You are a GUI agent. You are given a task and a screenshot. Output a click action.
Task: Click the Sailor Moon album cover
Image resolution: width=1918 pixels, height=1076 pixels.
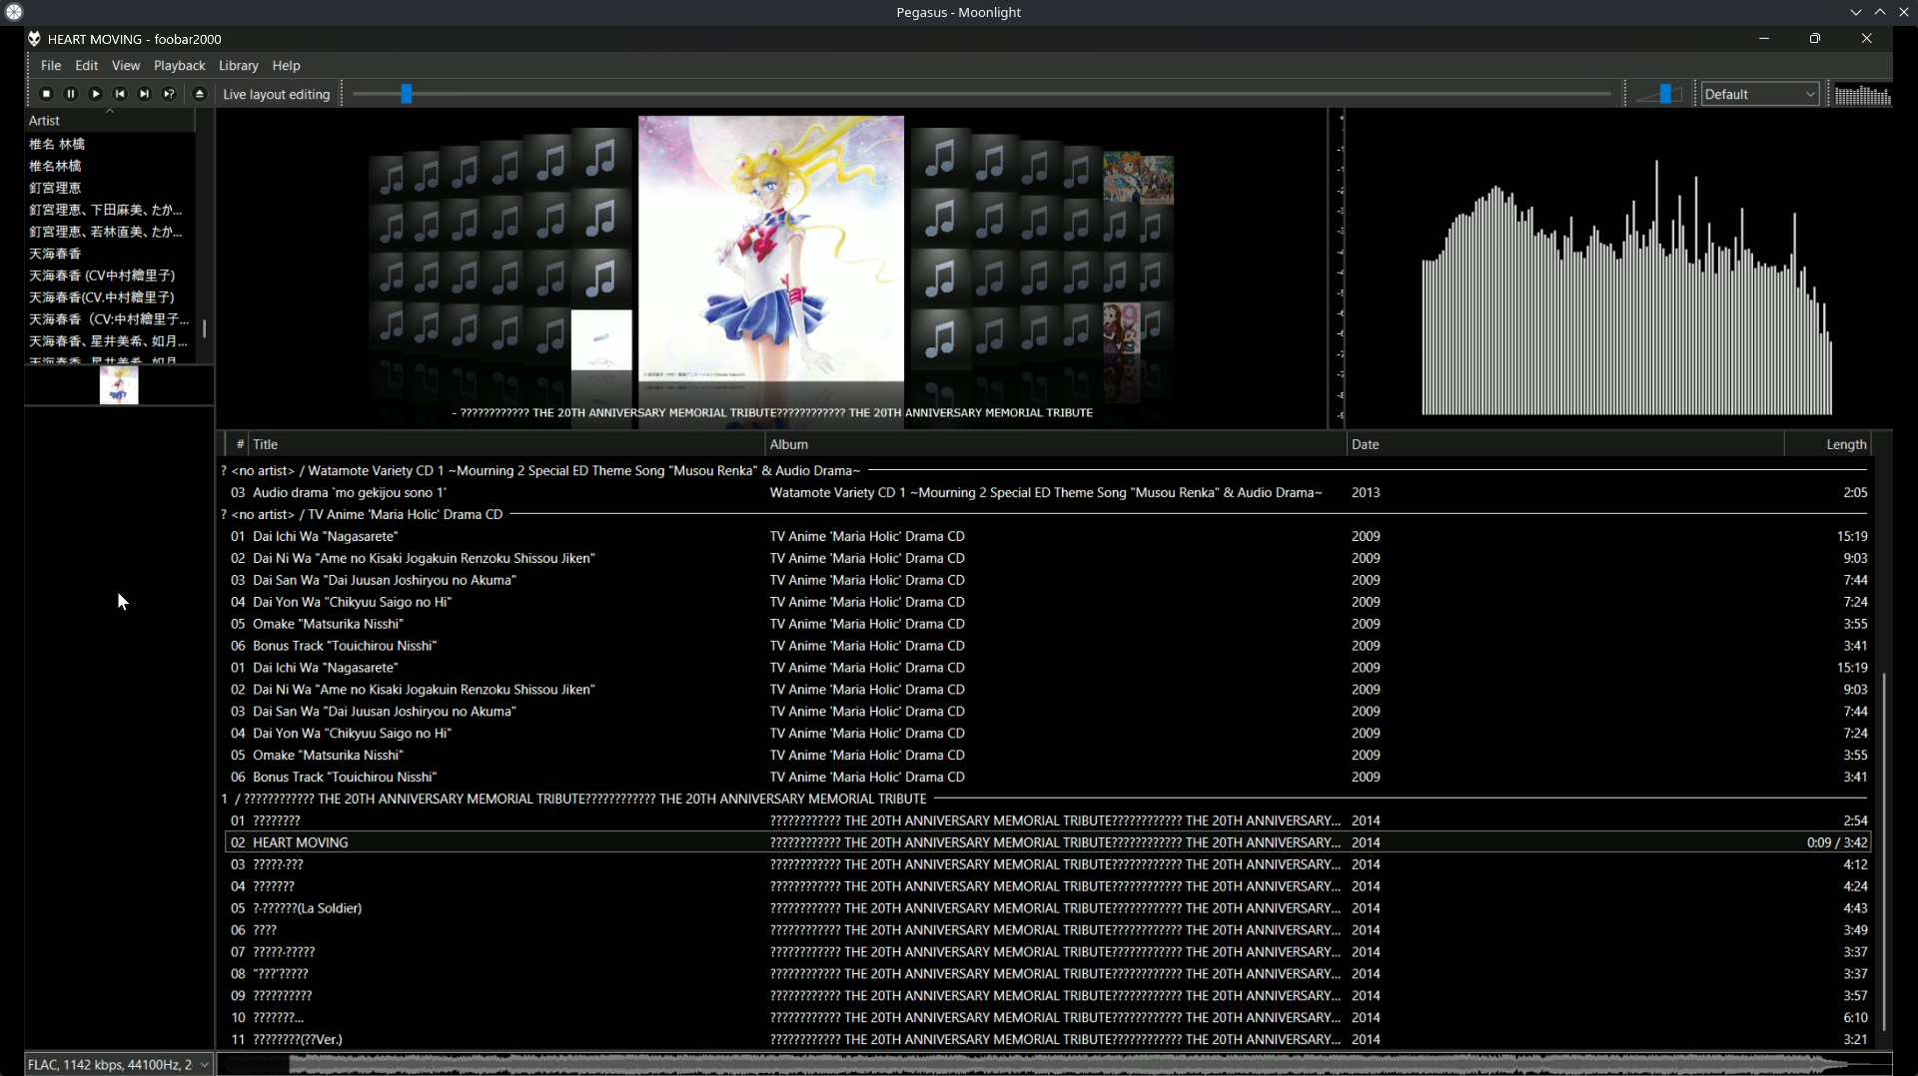[770, 250]
